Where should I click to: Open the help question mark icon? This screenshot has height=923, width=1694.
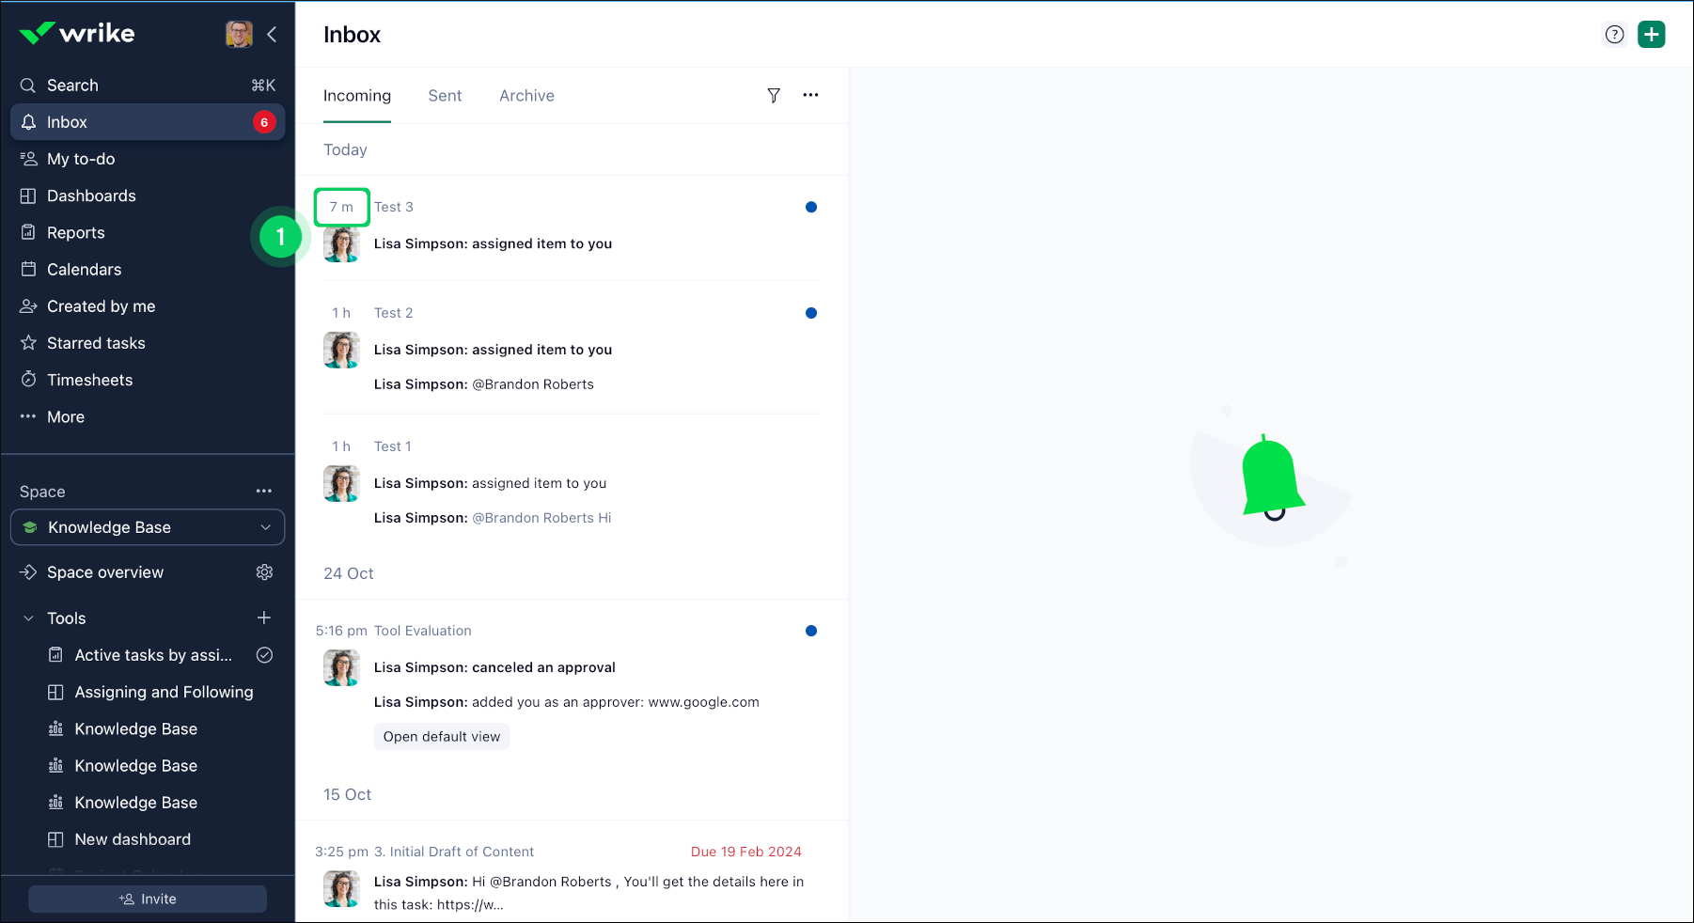pos(1614,34)
